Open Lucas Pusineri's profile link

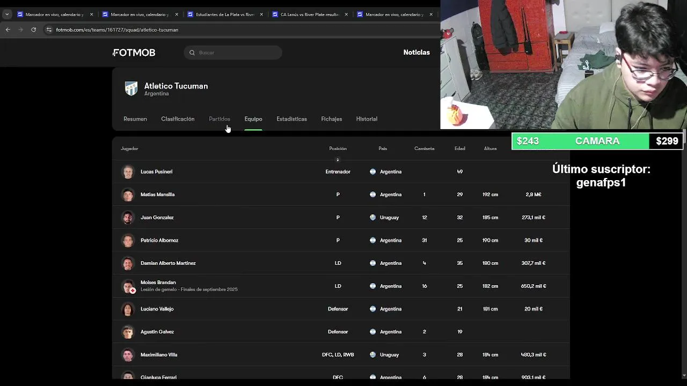[x=156, y=172]
